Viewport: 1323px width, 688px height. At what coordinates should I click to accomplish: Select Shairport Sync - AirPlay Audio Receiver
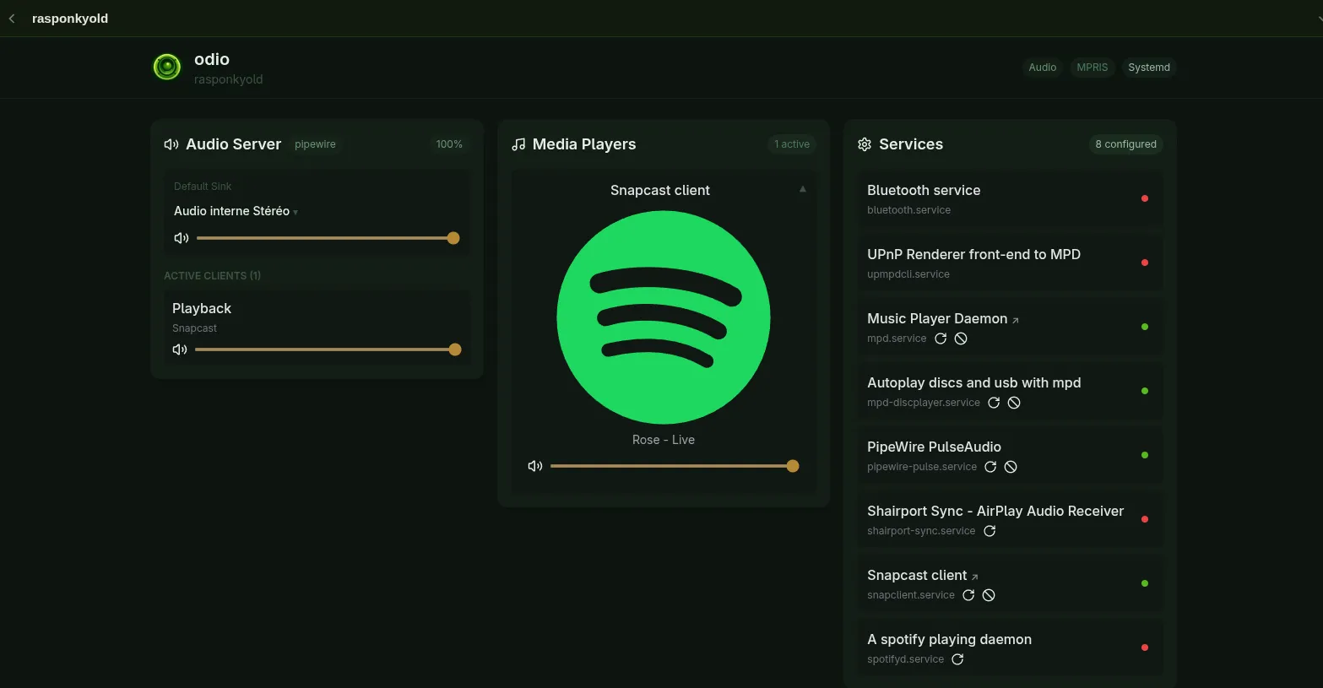click(x=1011, y=520)
